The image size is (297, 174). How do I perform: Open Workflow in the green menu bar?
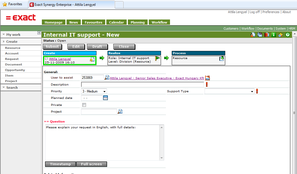coord(248,29)
